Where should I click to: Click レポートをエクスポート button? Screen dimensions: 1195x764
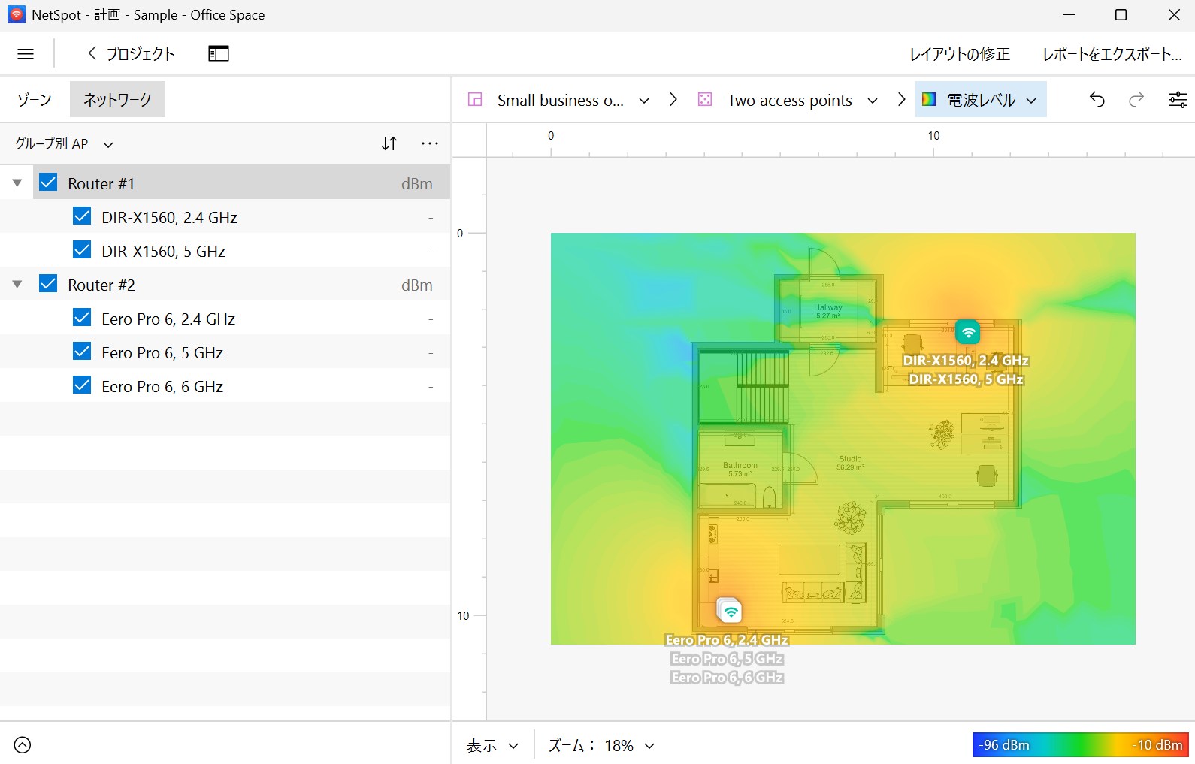(x=1112, y=54)
